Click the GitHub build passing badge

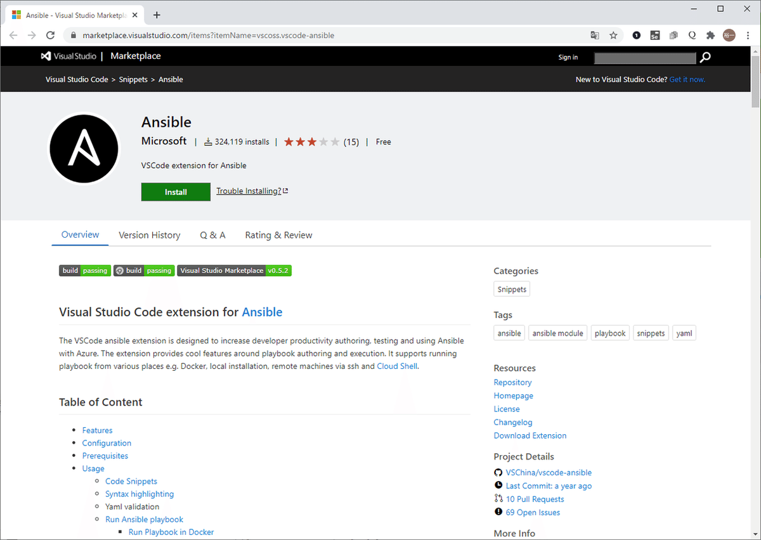click(144, 271)
